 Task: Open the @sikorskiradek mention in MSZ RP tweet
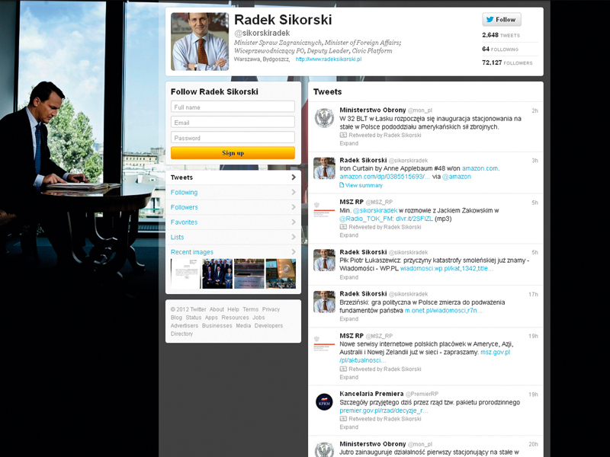click(375, 210)
